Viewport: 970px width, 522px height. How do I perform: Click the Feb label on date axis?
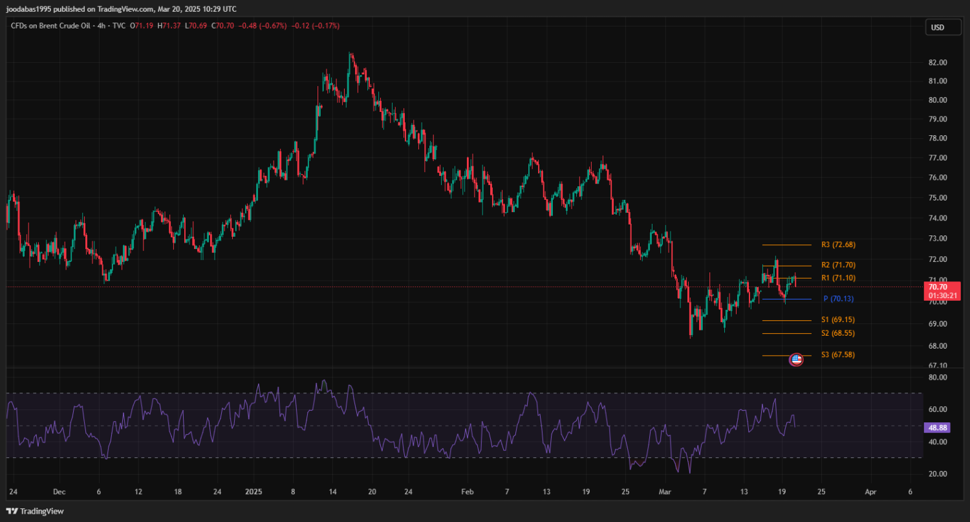pyautogui.click(x=467, y=491)
